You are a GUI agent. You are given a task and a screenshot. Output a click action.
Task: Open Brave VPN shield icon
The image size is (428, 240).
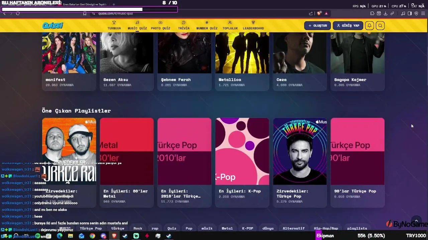[x=416, y=13]
